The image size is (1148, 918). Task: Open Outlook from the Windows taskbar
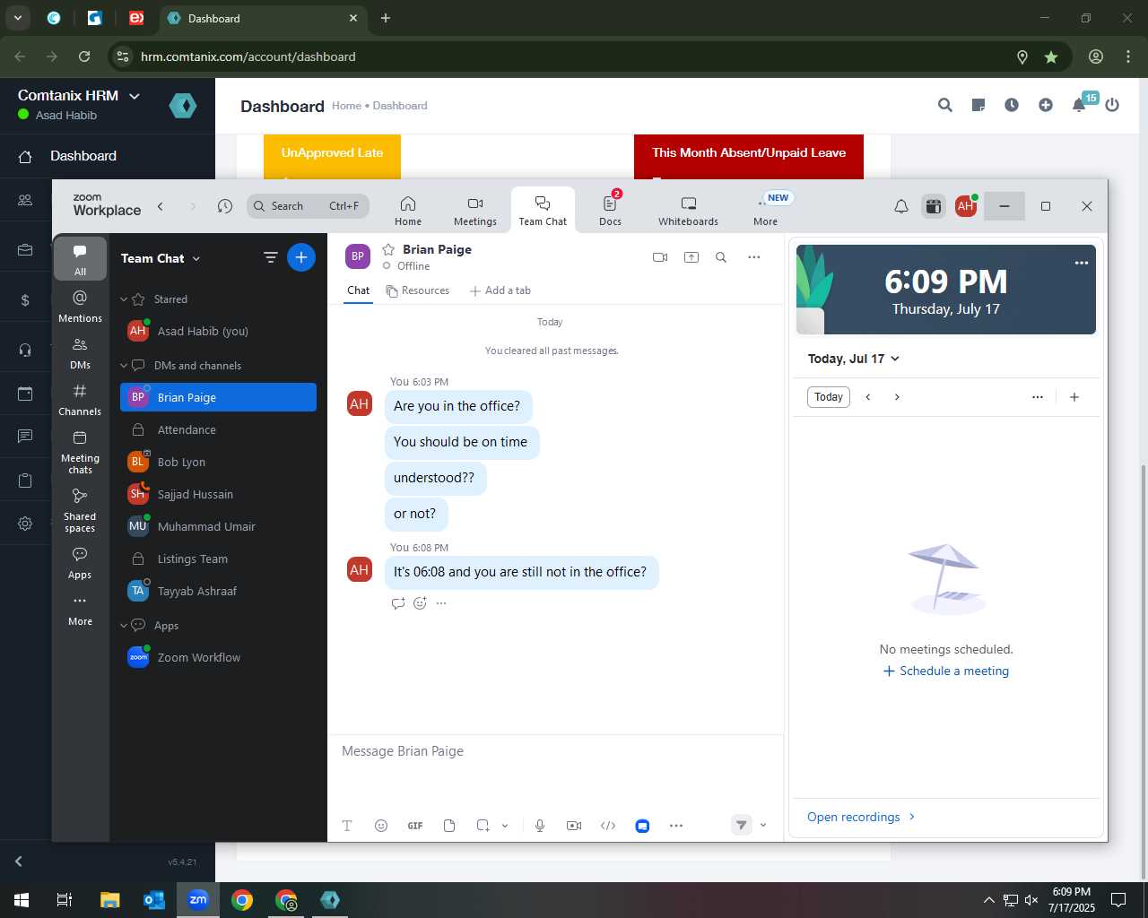[x=153, y=900]
